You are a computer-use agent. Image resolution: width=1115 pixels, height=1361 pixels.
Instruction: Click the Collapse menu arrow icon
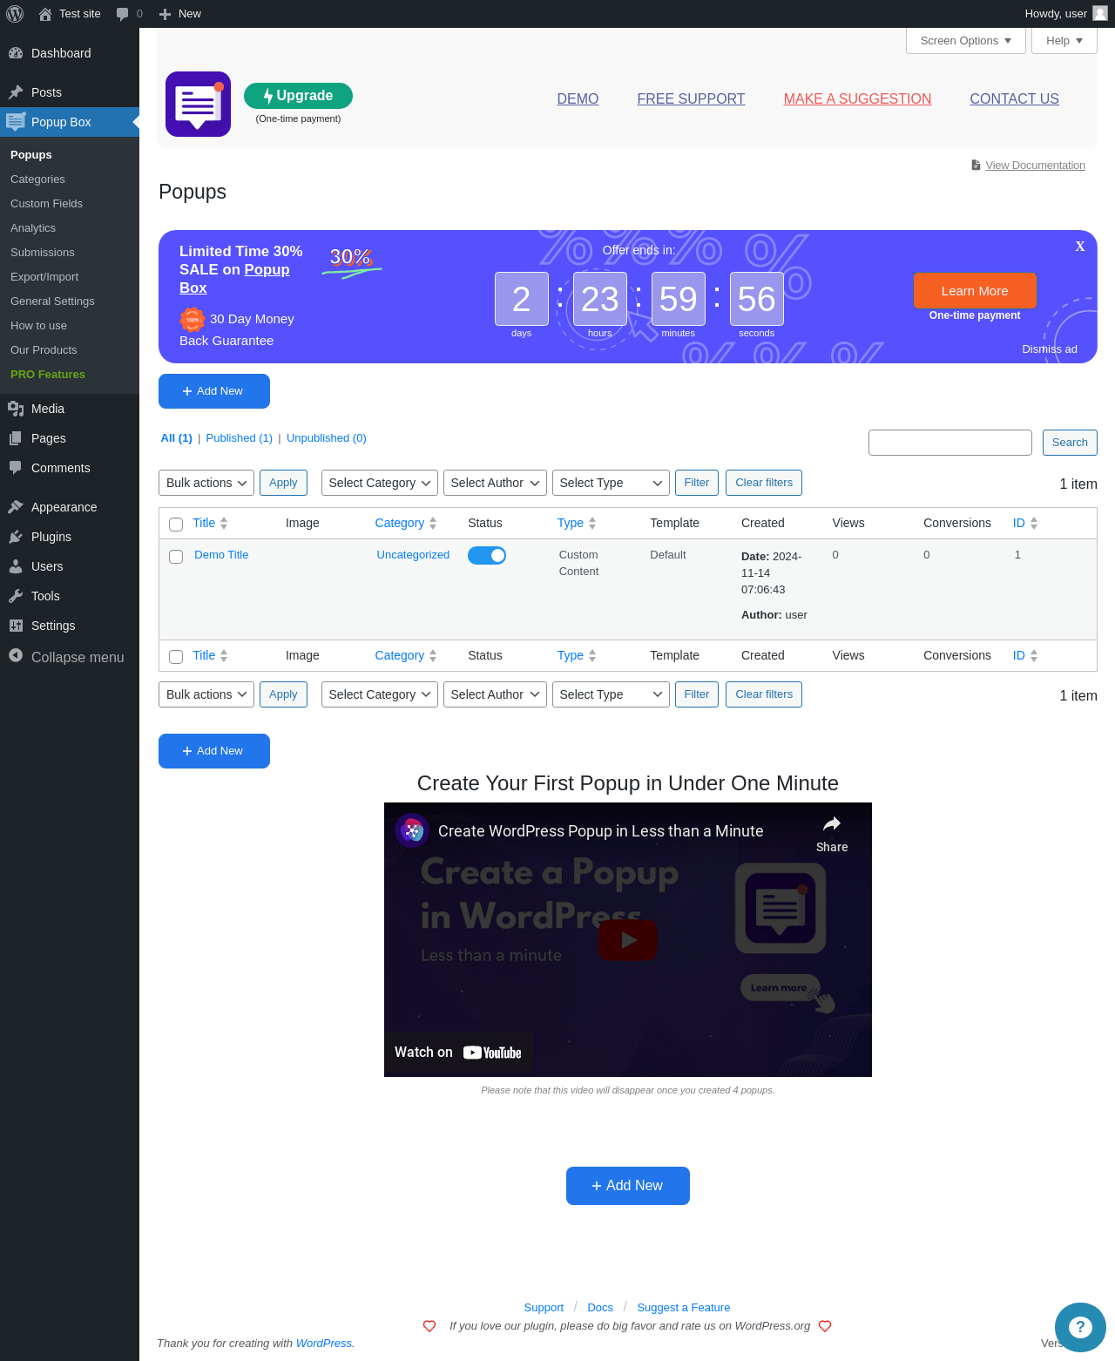(16, 655)
